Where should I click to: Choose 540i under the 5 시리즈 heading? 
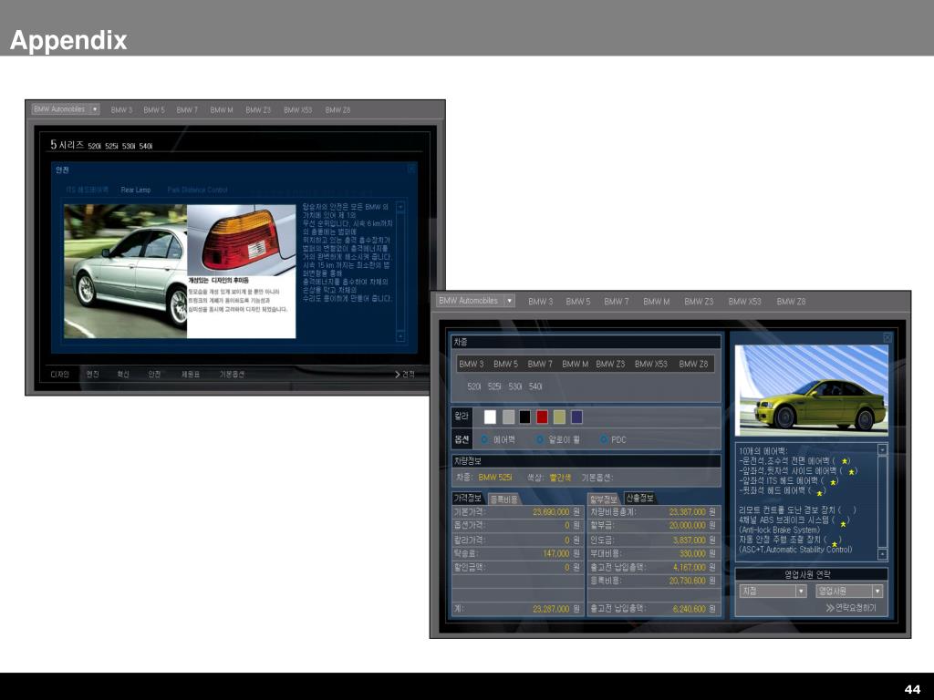tap(146, 146)
